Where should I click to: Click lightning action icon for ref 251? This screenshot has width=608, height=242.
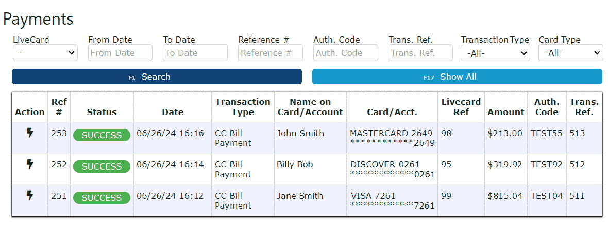coord(30,196)
